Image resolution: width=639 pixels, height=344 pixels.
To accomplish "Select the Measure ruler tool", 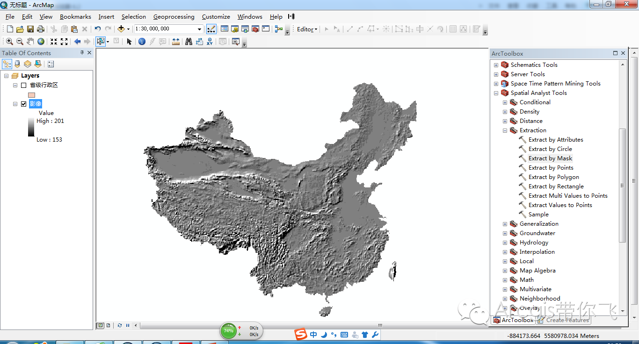I will pos(176,42).
